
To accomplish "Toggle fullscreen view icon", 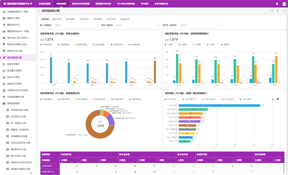I will 284,11.
